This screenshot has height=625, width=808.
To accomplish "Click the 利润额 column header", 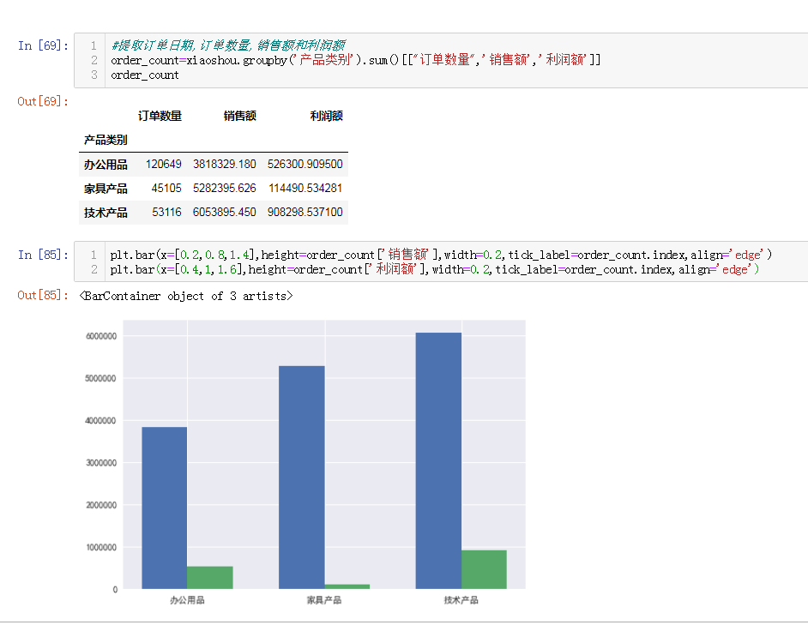I will pos(326,116).
